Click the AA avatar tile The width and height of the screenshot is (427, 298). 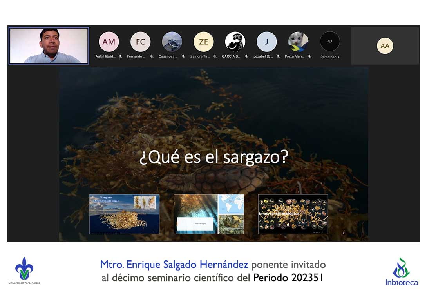click(385, 46)
